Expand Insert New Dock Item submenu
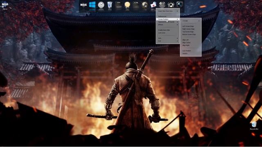Viewport: 262px width, 147px height. click(168, 11)
